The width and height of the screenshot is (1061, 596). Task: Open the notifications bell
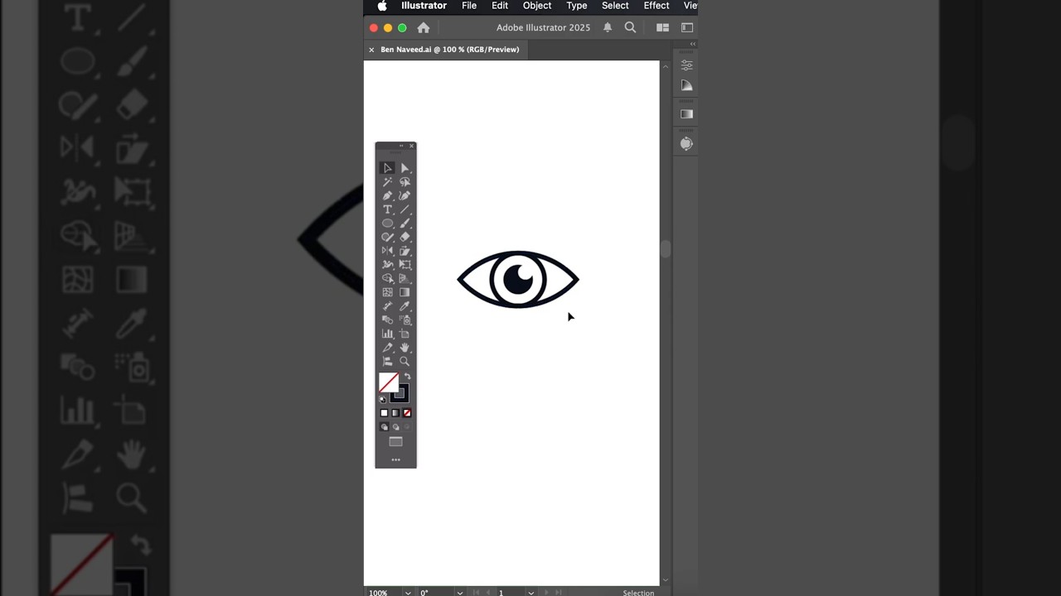click(x=608, y=27)
